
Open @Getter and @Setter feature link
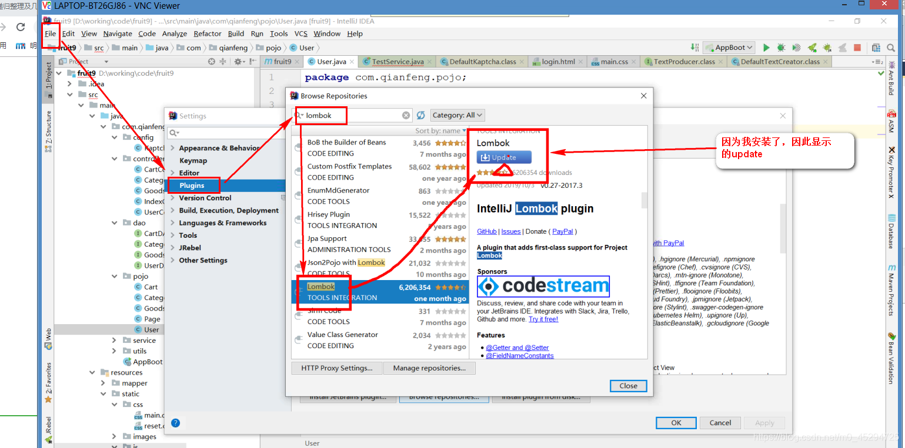click(517, 348)
